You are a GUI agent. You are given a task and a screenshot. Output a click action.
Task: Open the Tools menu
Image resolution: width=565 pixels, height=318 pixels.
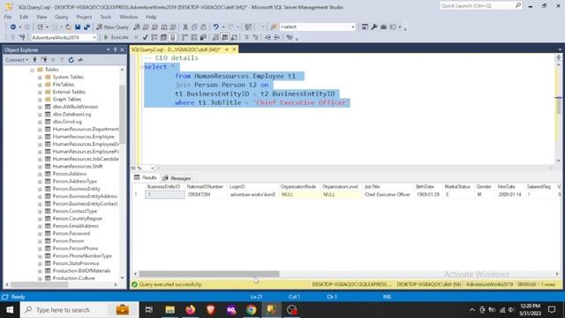point(106,17)
